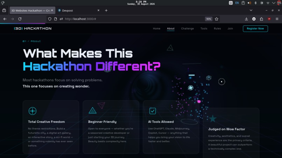Open the extensions puzzle icon

(x=261, y=19)
